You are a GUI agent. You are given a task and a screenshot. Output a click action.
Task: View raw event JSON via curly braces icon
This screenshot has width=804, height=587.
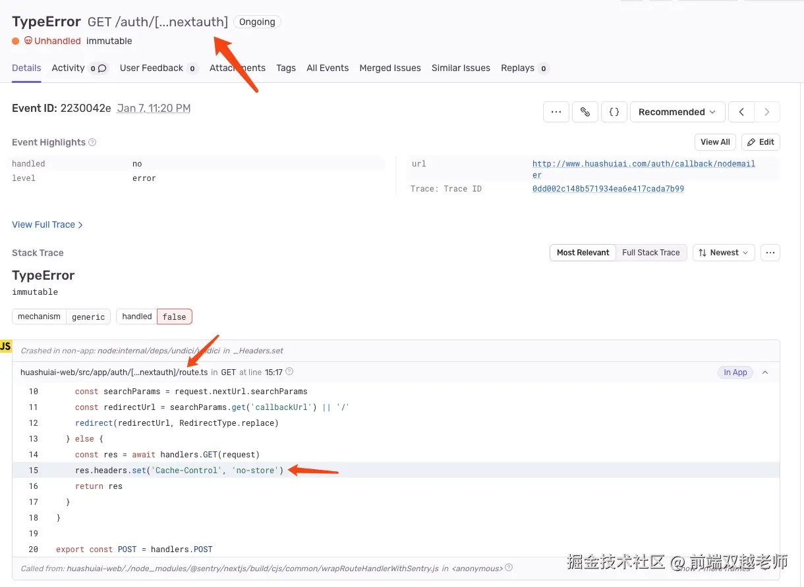point(614,112)
